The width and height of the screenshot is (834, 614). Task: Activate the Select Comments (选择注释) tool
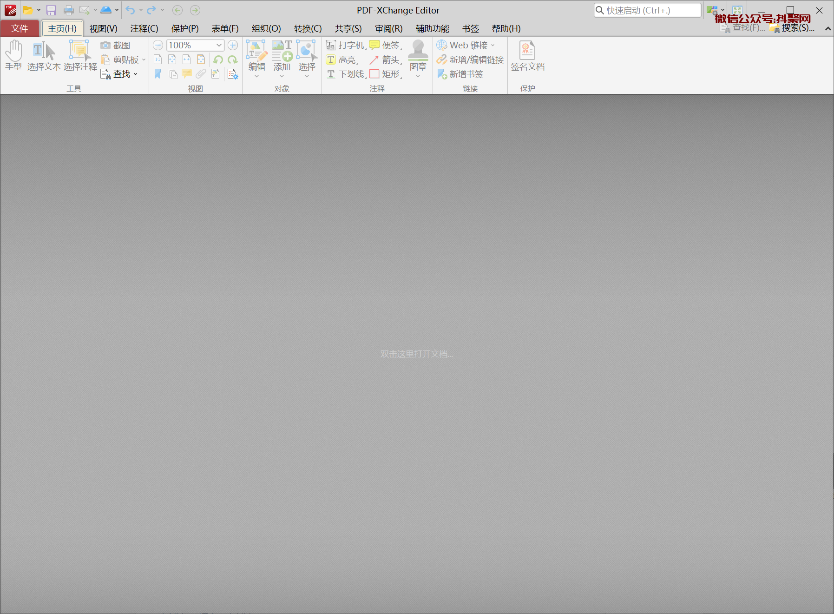80,55
